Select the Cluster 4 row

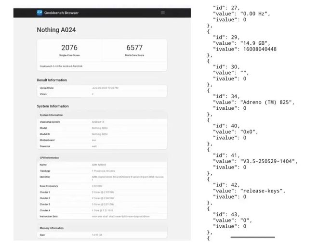102,210
